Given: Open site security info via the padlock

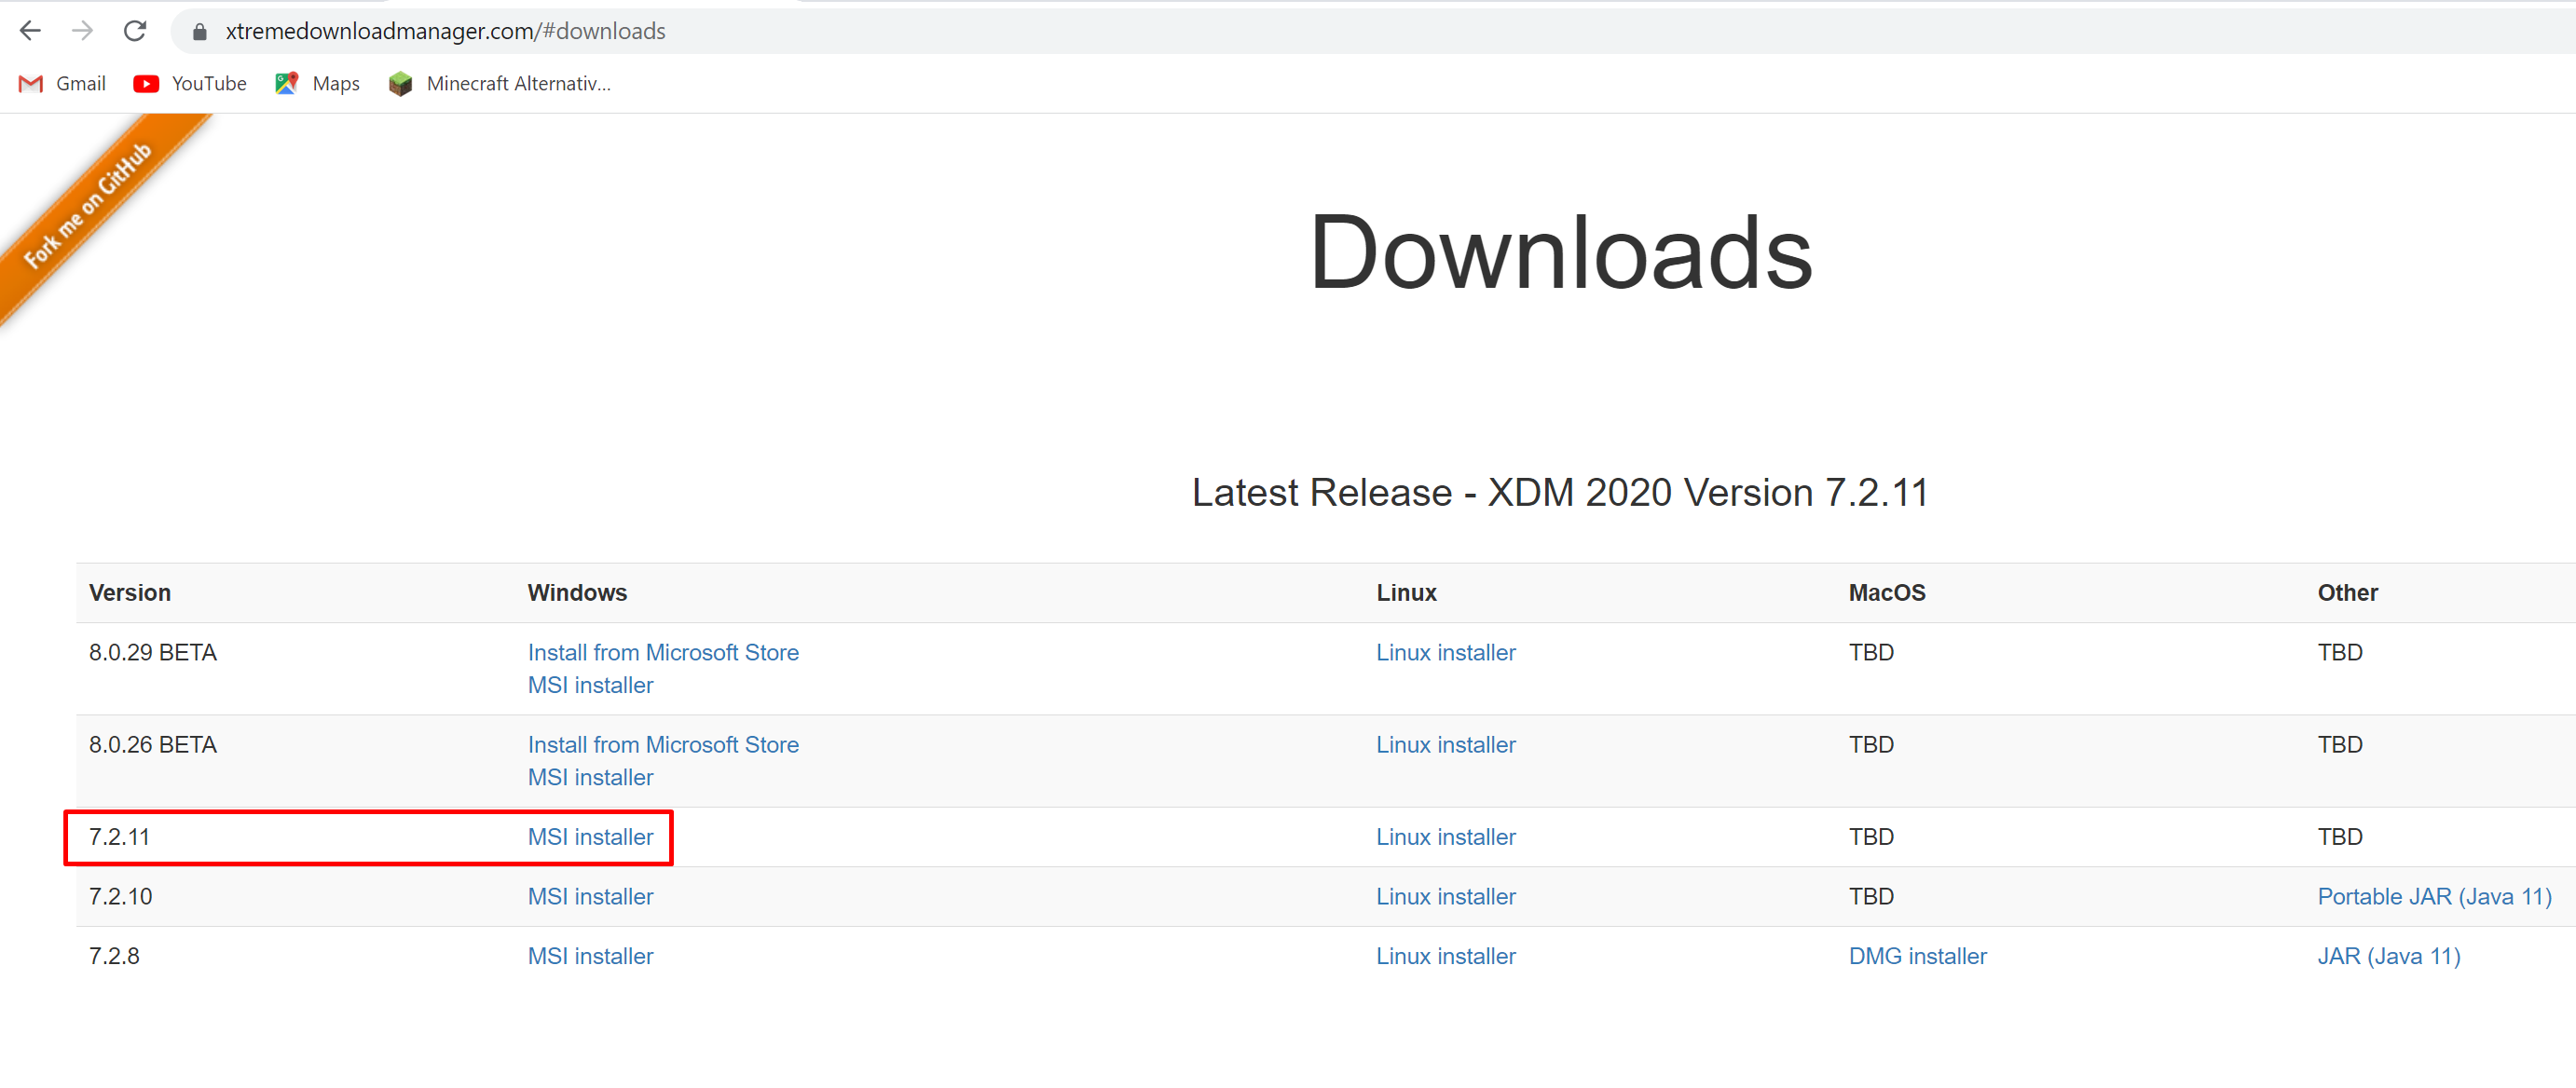Looking at the screenshot, I should (x=199, y=31).
